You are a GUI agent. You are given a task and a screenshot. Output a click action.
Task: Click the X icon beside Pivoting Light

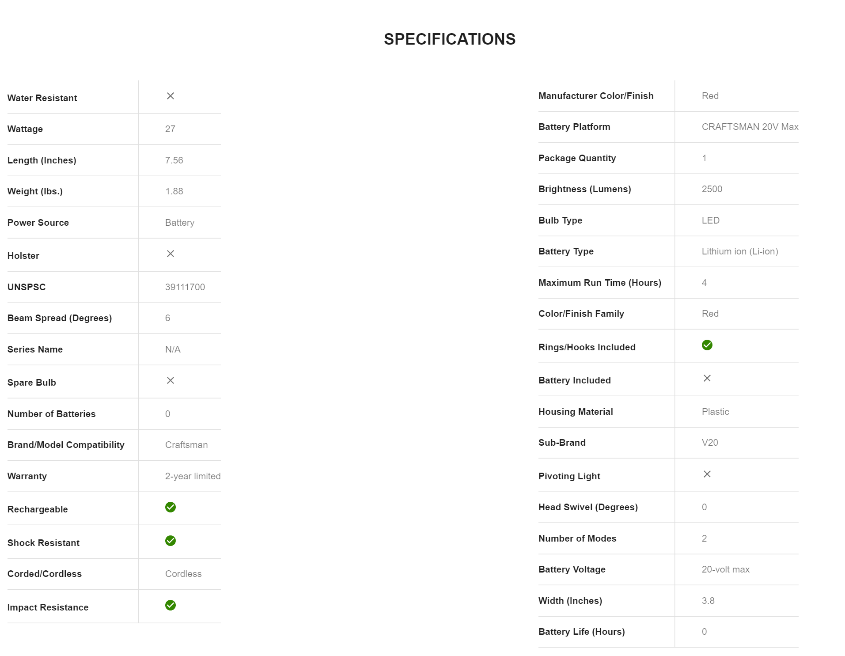pos(707,474)
